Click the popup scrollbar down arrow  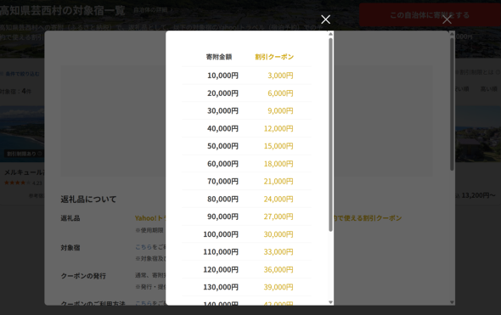pos(330,302)
